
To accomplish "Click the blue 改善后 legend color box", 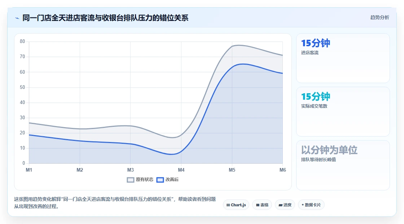I will click(x=160, y=180).
